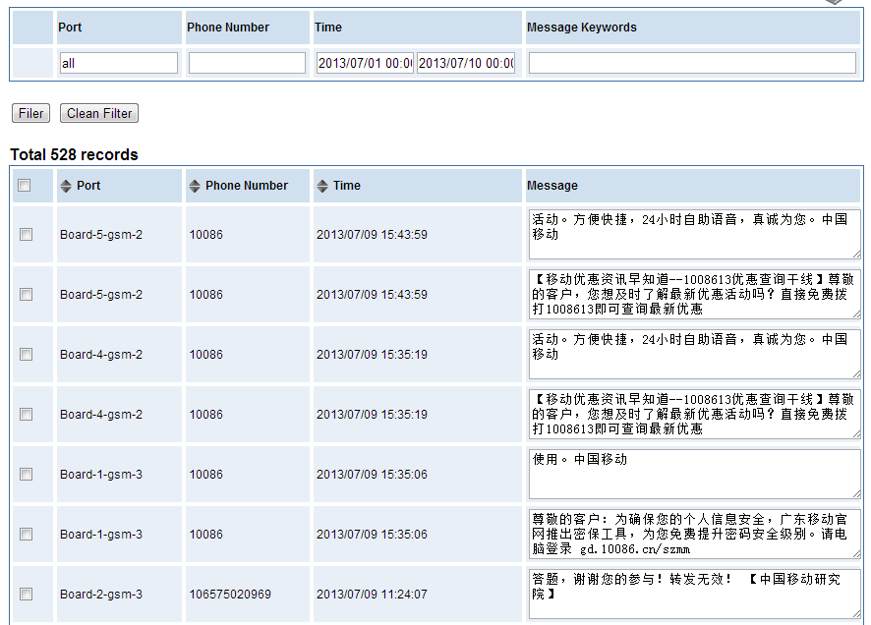The image size is (871, 625).
Task: Click the 'Message Keywords' filter label
Action: click(582, 28)
